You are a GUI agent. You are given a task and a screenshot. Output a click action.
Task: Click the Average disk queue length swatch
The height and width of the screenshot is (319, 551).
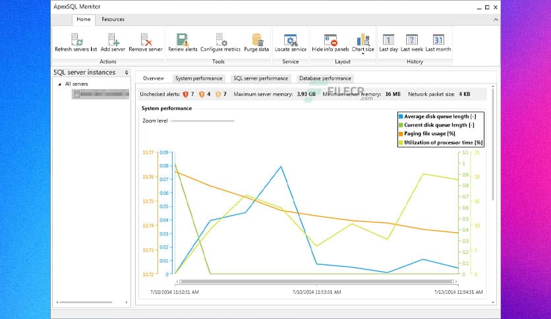(401, 116)
